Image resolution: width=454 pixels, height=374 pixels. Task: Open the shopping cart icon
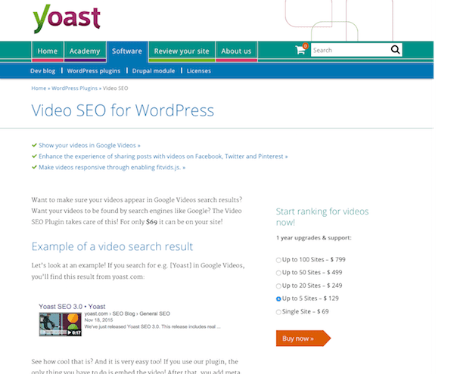coord(300,51)
